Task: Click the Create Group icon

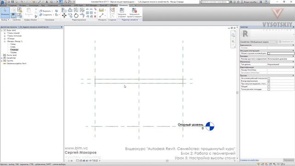Action: pos(112,10)
